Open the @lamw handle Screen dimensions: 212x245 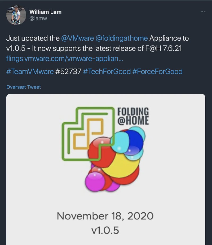38,18
